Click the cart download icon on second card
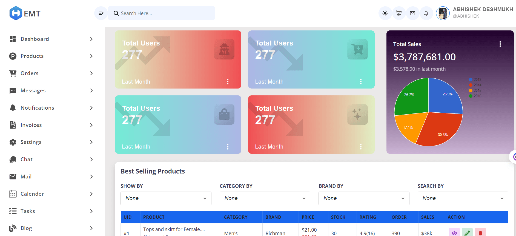Viewport: 516px width, 236px height. pos(357,49)
